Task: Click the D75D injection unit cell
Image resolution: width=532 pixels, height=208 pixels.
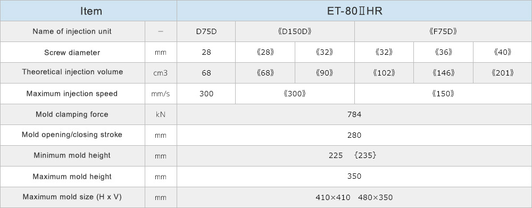Action: pyautogui.click(x=206, y=31)
